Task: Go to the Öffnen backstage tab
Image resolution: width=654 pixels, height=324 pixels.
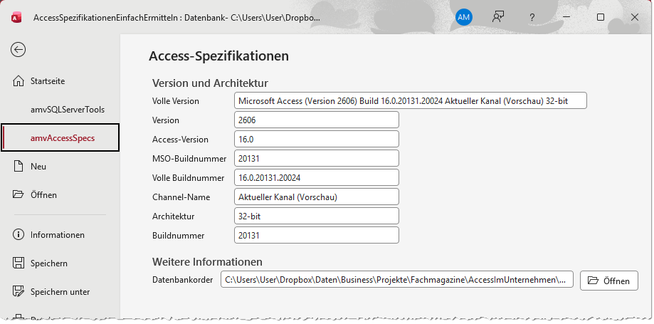Action: pos(60,194)
